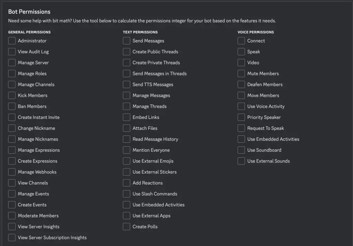353x246 pixels.
Task: Toggle Moderate Members on
Action: tap(11, 216)
